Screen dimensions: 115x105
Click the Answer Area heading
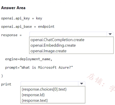(x=13, y=8)
